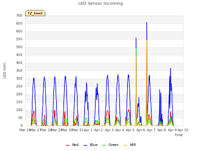The width and height of the screenshot is (202, 151).
Task: Click the 50 y-axis tick label
Action: click(x=20, y=118)
